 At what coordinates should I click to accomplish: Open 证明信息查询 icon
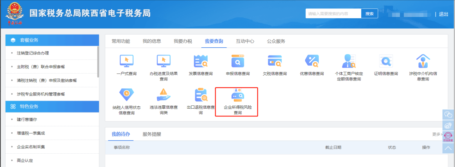pyautogui.click(x=386, y=61)
